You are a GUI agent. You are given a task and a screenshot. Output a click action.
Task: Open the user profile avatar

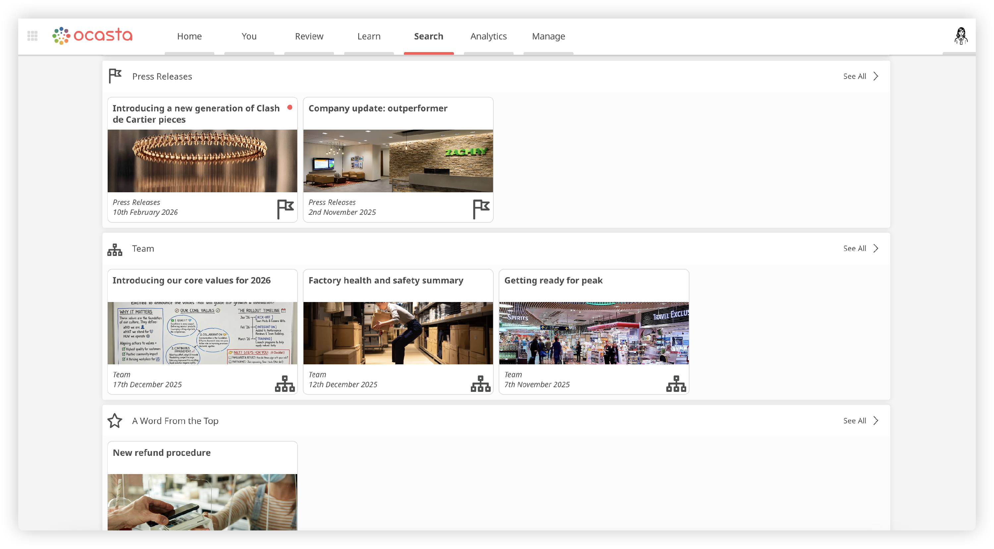click(961, 36)
